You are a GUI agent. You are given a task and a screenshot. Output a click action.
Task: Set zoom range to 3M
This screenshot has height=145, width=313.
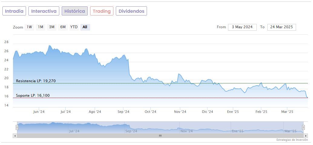52,27
